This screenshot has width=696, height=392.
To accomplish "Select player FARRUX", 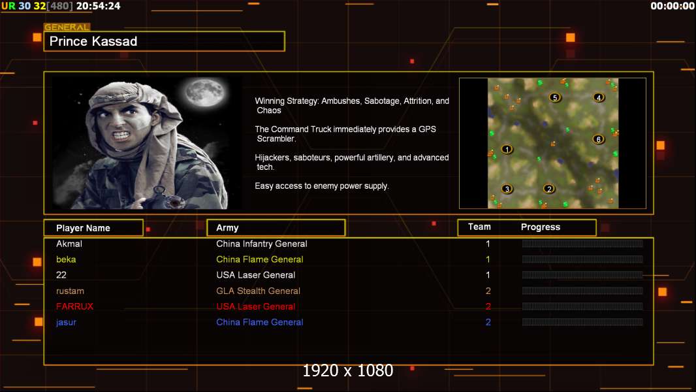I will 74,306.
